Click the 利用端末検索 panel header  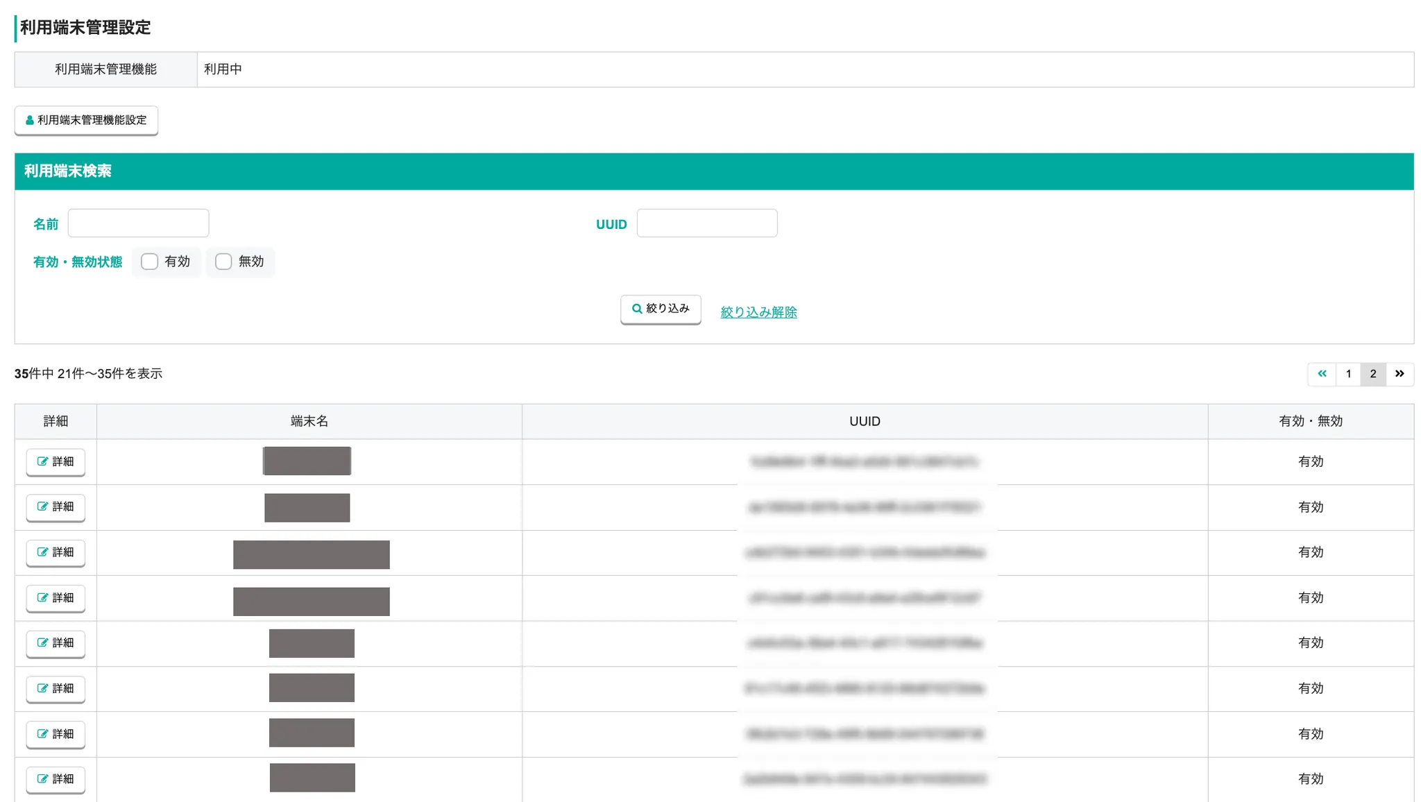pos(714,171)
